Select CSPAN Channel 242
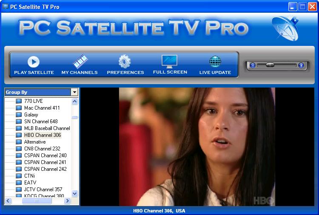The image size is (319, 215). (x=46, y=169)
